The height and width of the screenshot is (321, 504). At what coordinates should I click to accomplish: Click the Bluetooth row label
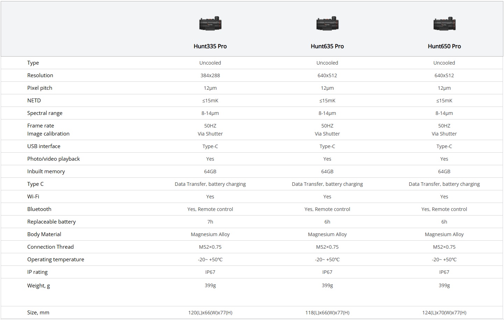39,209
